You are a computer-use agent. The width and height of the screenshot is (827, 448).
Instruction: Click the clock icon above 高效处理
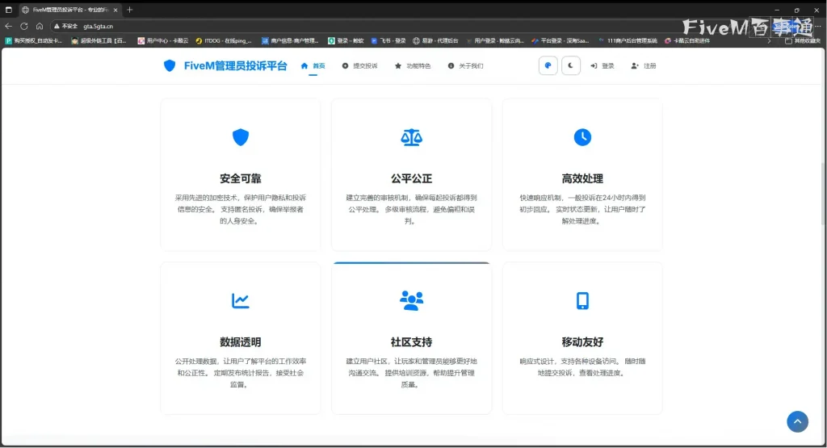point(582,137)
